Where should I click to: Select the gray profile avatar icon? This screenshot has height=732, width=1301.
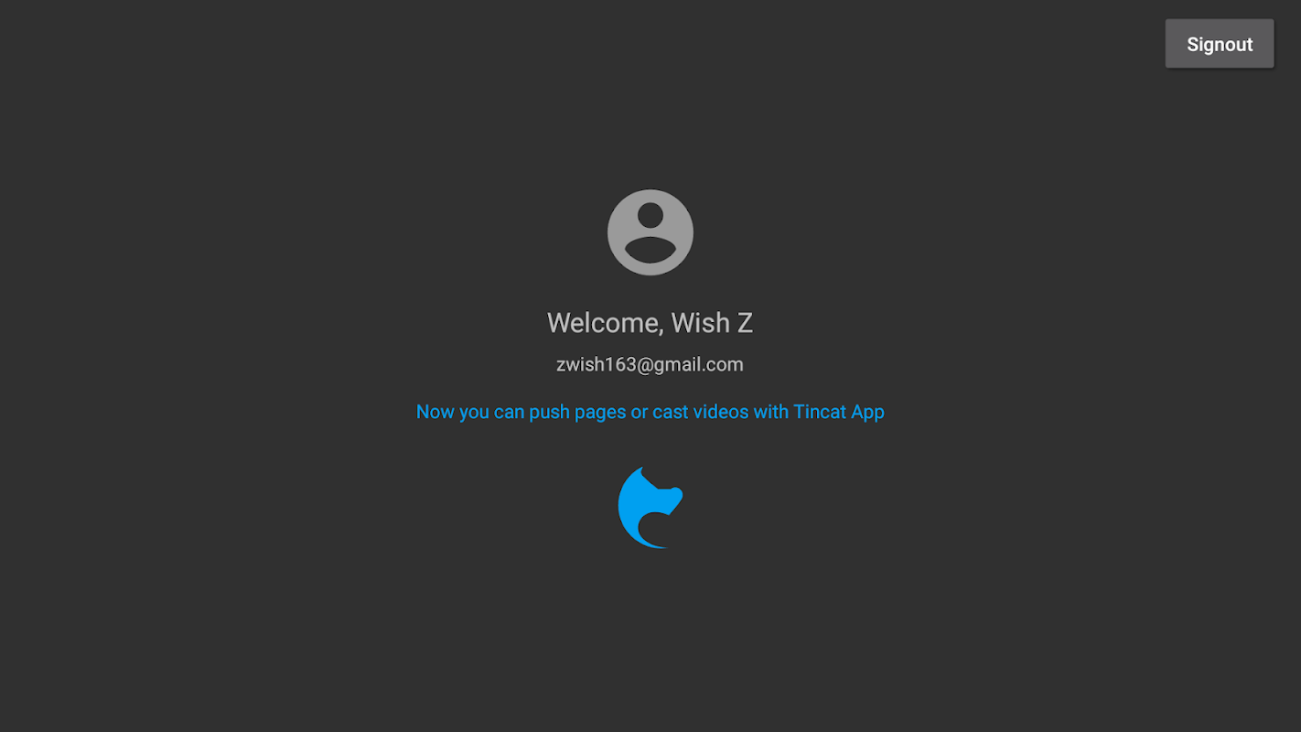(x=650, y=232)
